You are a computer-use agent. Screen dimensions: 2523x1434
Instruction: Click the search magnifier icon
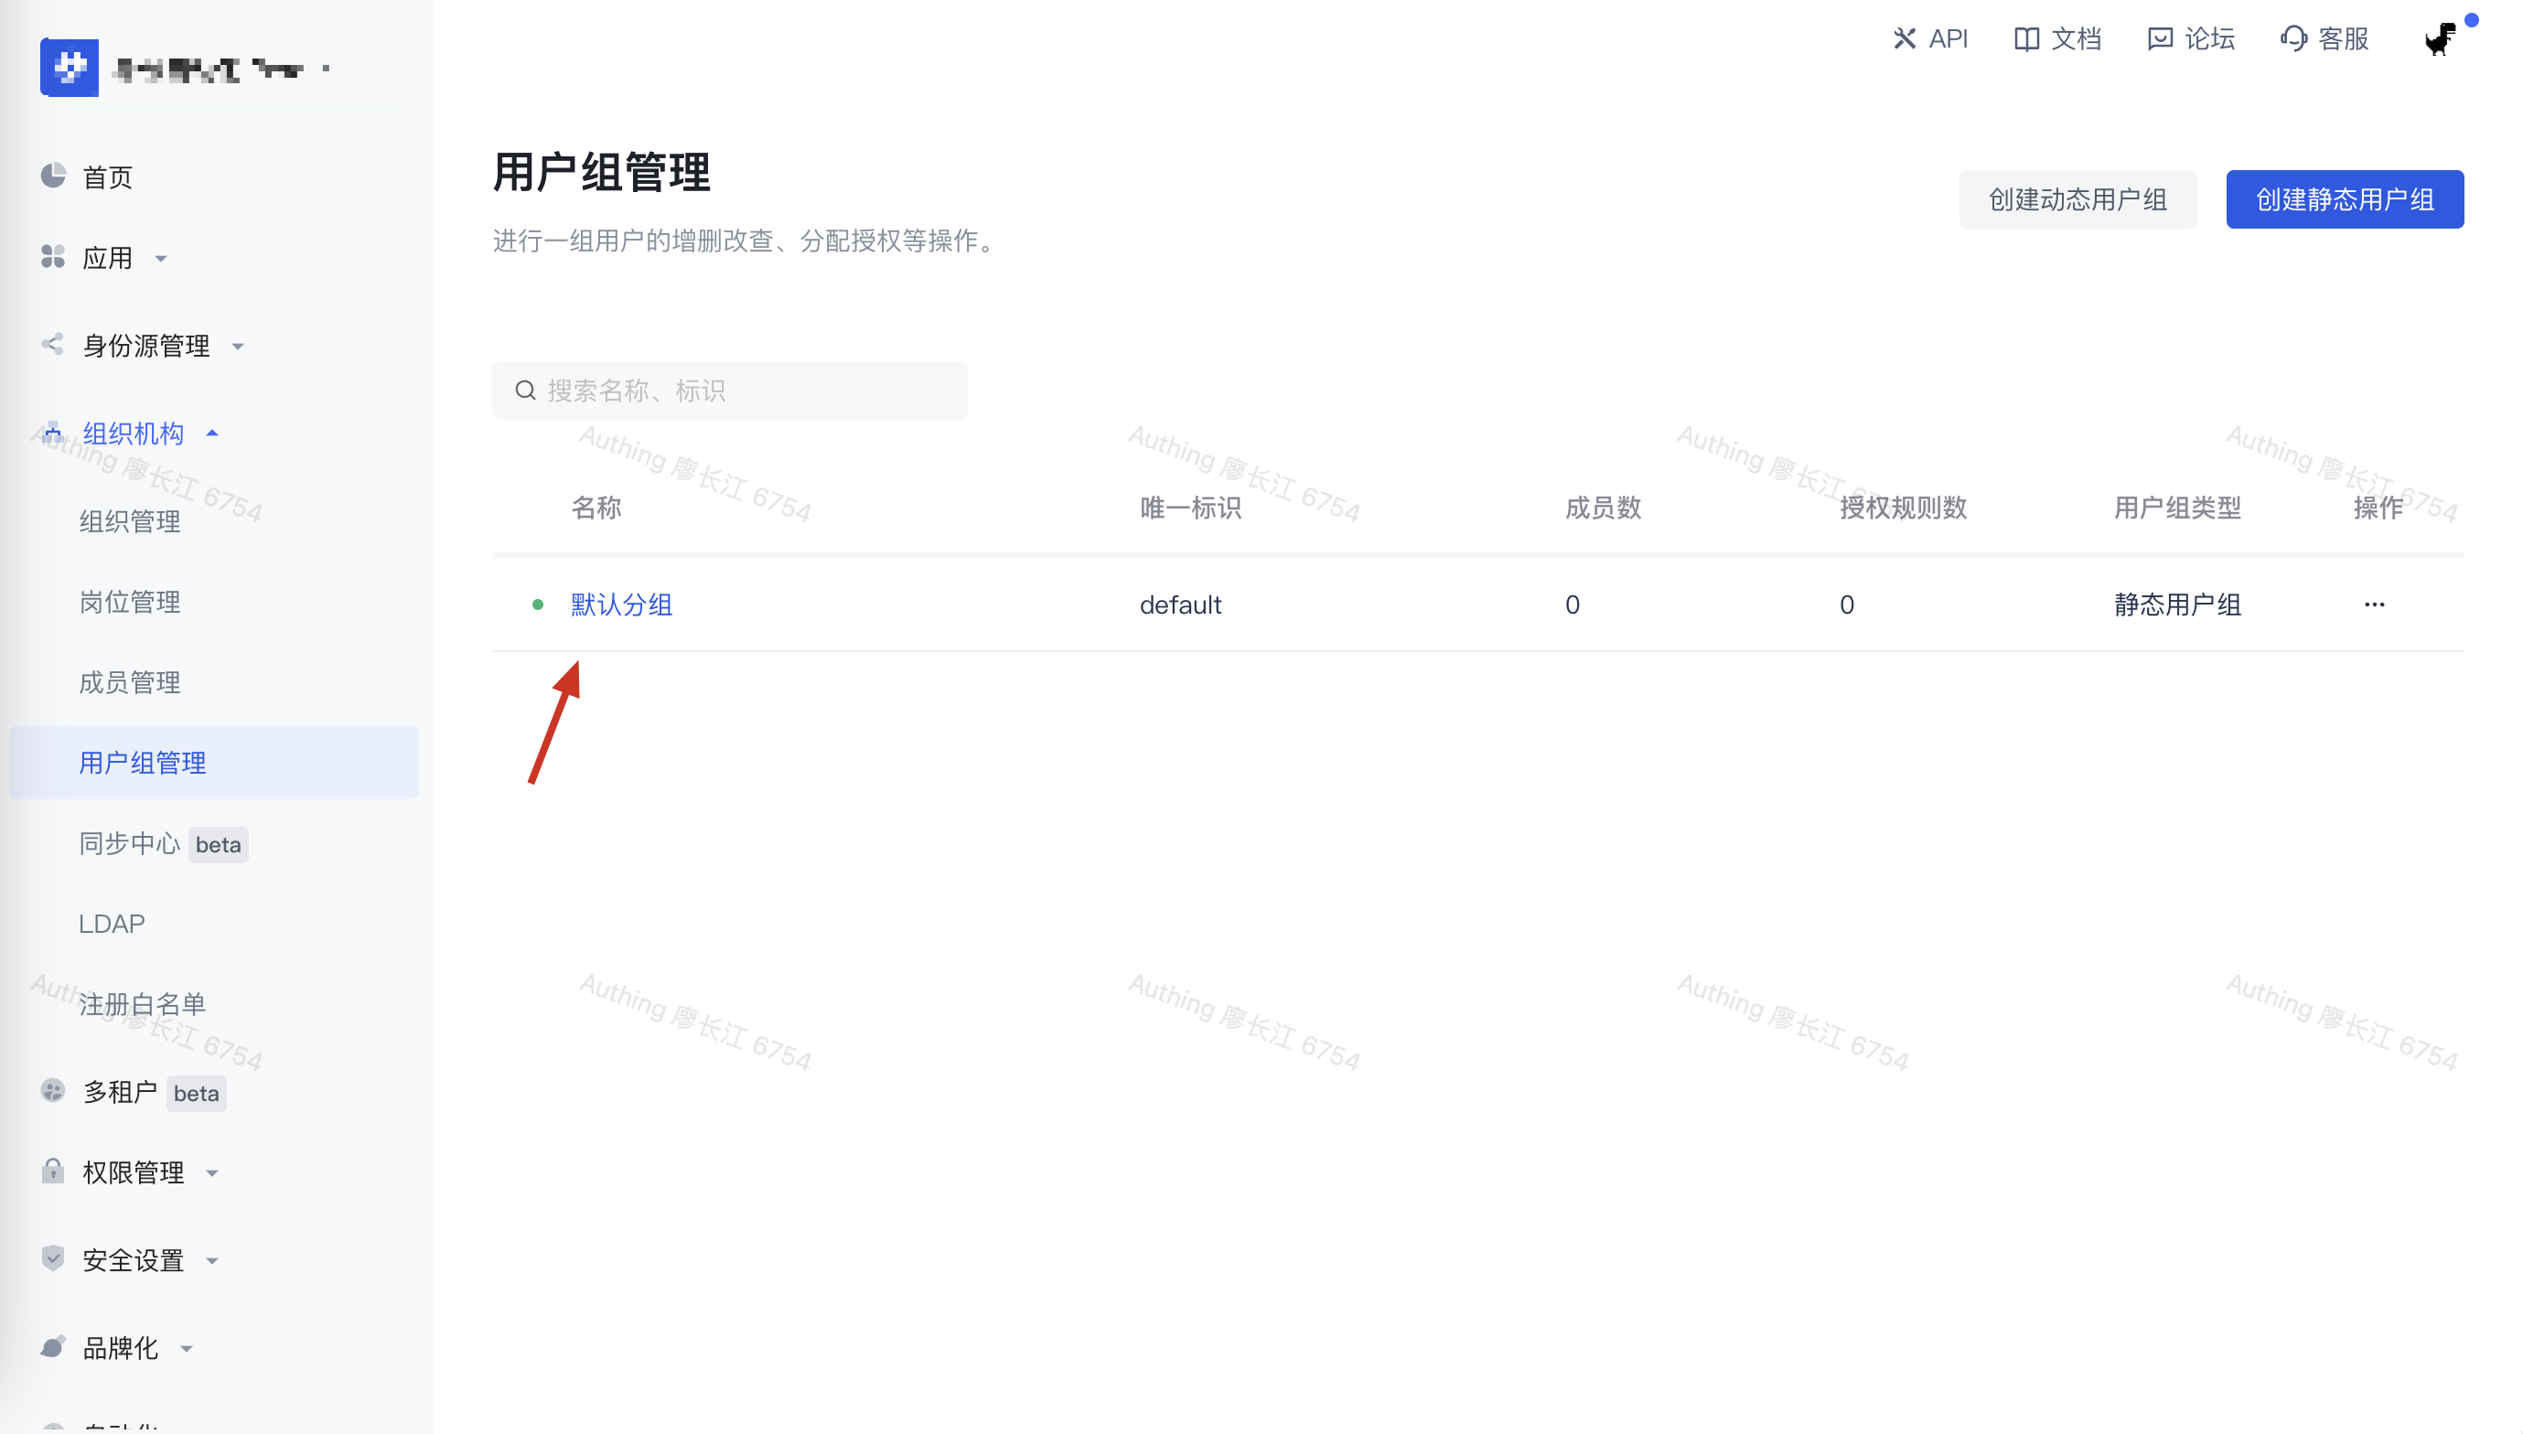pos(526,391)
